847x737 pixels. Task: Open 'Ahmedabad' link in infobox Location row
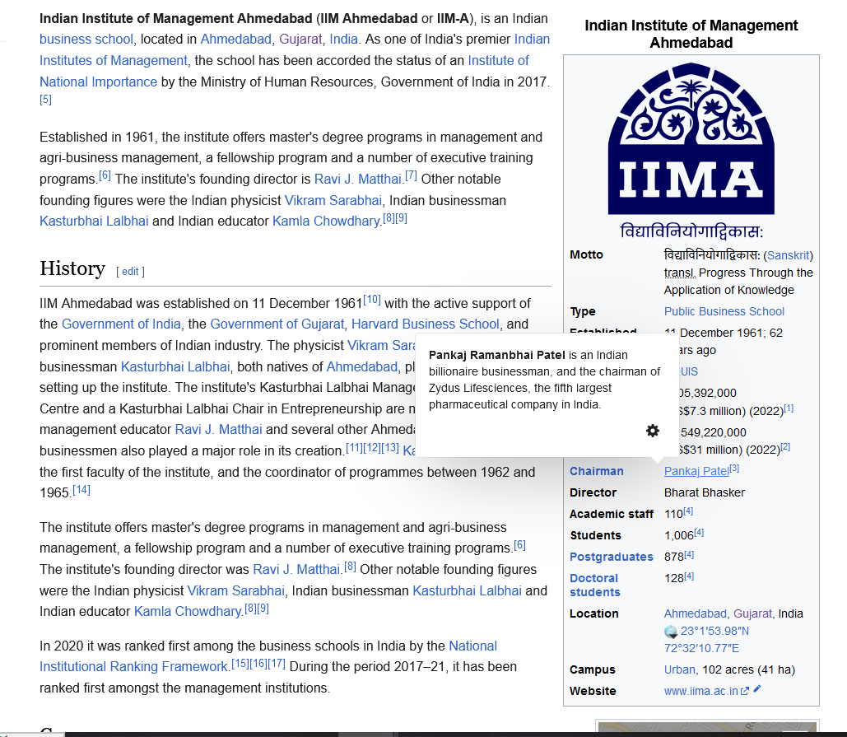[x=696, y=613]
